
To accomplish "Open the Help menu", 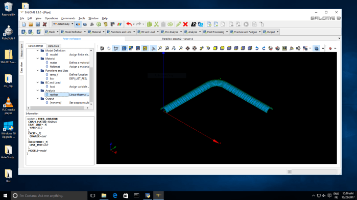I will [105, 18].
